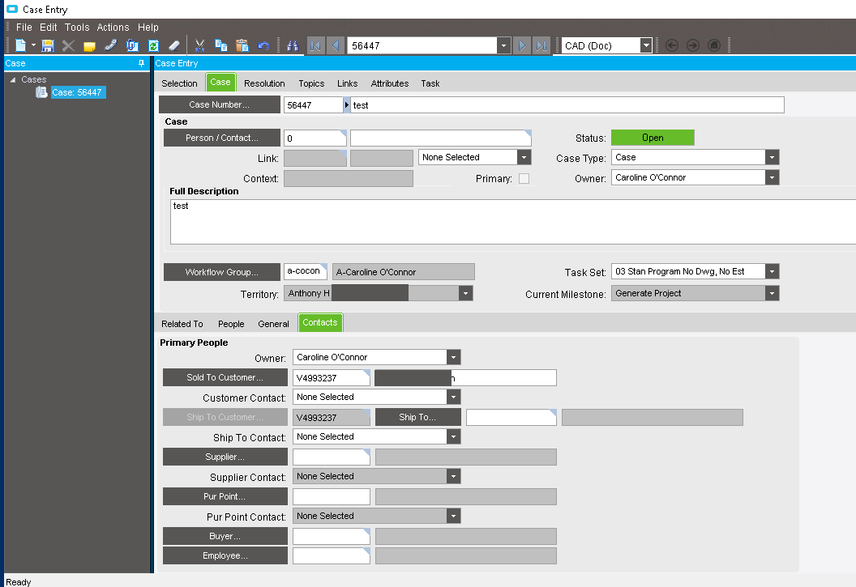Click the phone call log icon
The height and width of the screenshot is (587, 856).
pos(110,46)
